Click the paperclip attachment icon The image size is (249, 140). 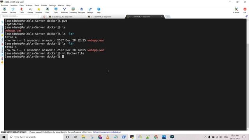pyautogui.click(x=246, y=16)
